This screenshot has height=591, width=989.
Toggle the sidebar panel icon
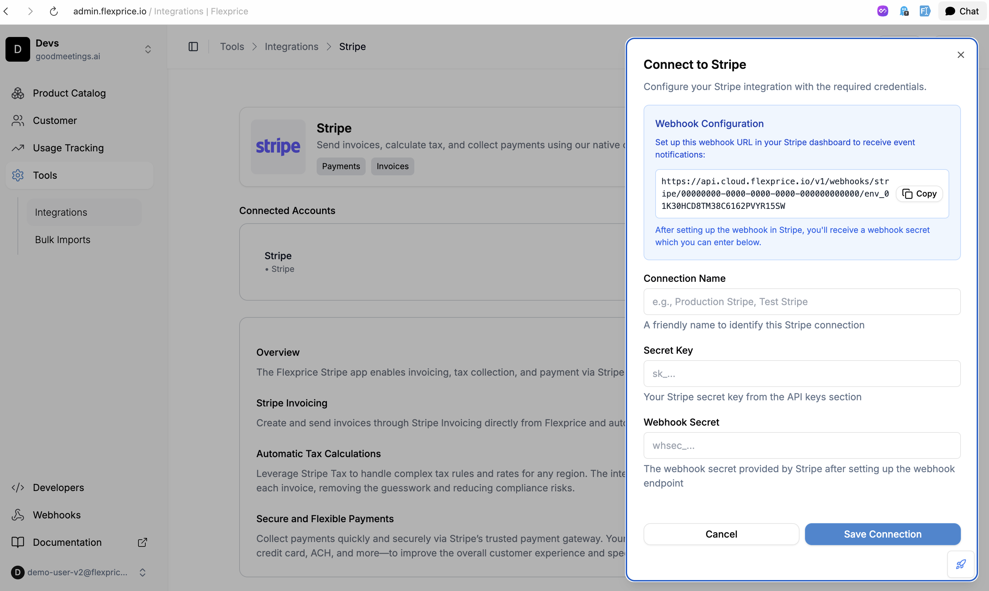(193, 47)
